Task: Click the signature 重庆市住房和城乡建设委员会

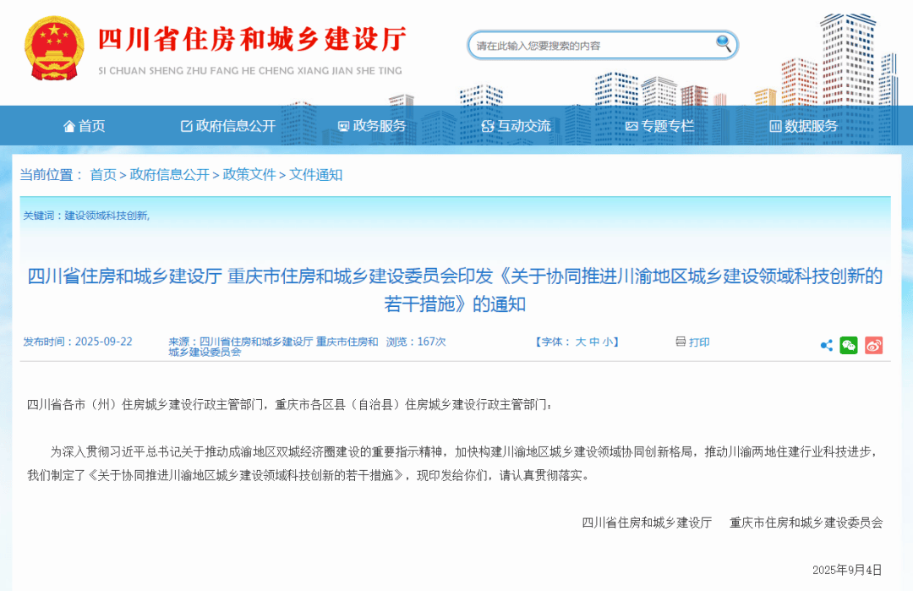Action: 806,523
